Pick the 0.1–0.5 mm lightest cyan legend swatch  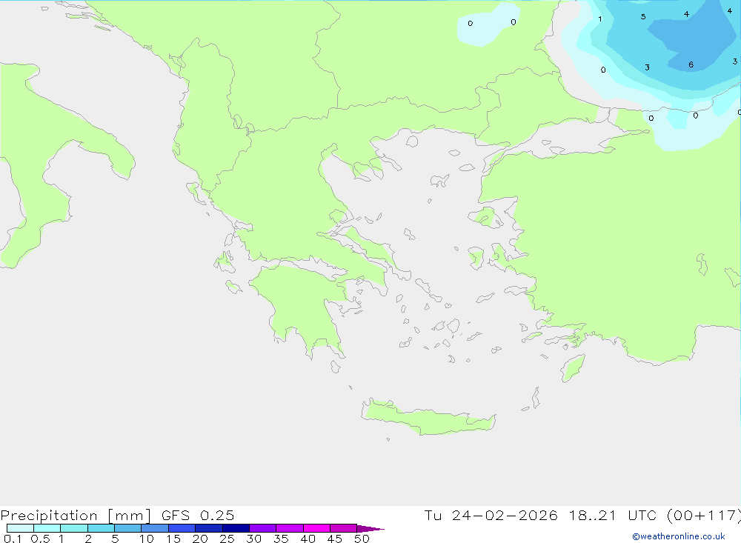tap(20, 528)
